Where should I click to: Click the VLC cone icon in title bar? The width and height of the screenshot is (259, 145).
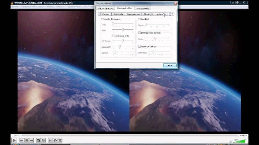point(12,3)
